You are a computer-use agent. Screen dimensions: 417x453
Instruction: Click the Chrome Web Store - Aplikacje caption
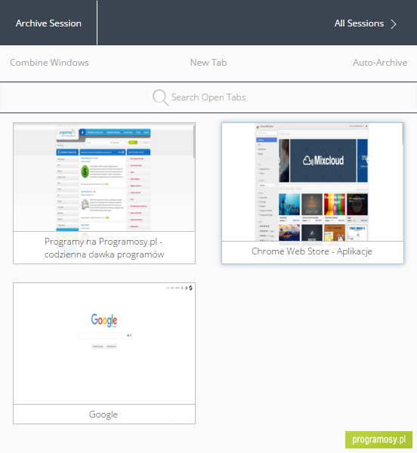pos(312,251)
